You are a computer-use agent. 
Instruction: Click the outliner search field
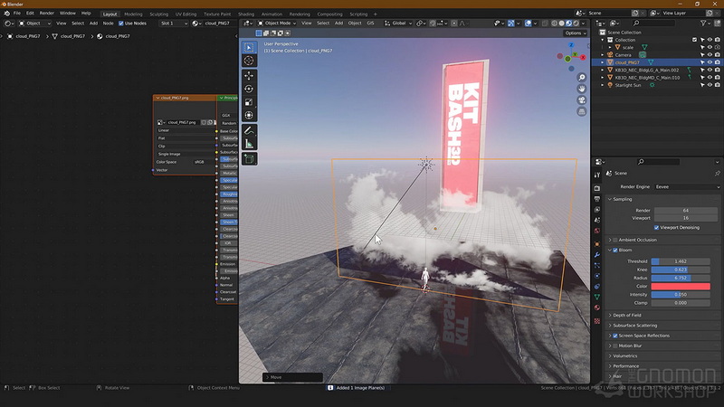point(653,24)
